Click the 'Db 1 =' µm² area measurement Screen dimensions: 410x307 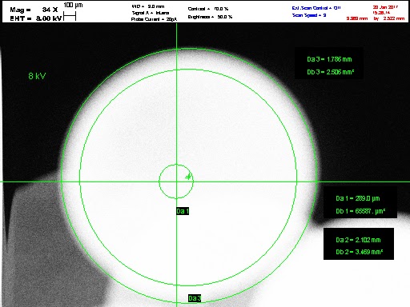[x=360, y=211]
